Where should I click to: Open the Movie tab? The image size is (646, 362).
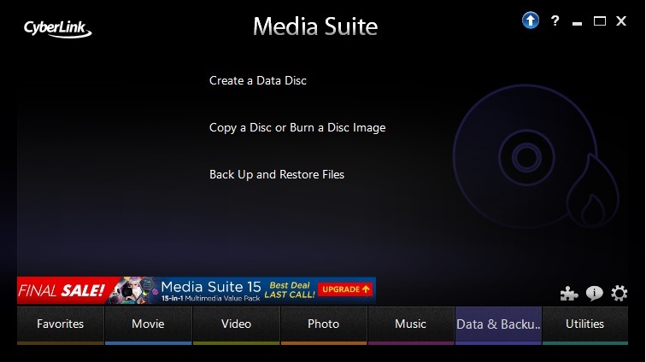(148, 324)
